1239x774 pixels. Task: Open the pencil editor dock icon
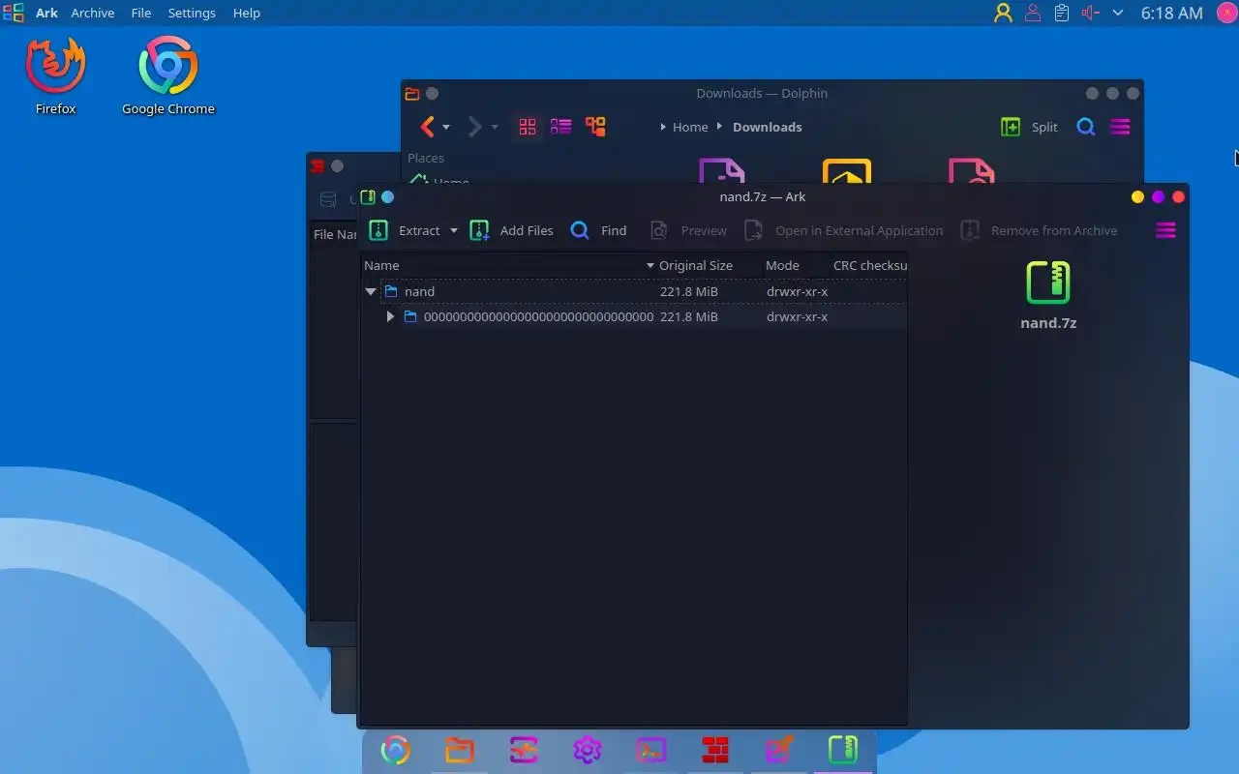tap(779, 750)
